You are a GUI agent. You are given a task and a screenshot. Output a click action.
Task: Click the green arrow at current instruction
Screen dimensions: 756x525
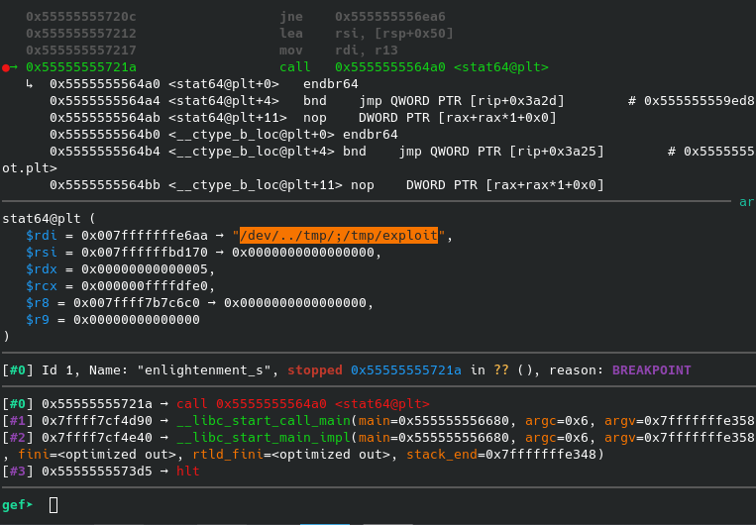[15, 66]
